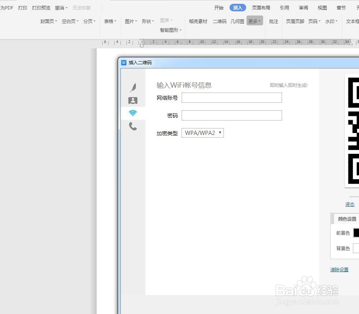
Task: Switch to the 页面布局 ribbon tab
Action: (261, 8)
